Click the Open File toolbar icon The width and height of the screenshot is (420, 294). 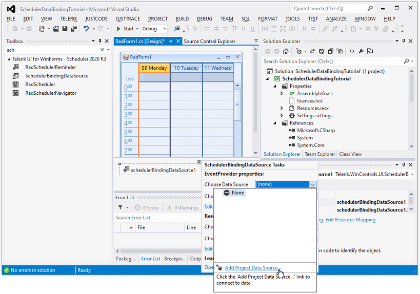point(56,29)
